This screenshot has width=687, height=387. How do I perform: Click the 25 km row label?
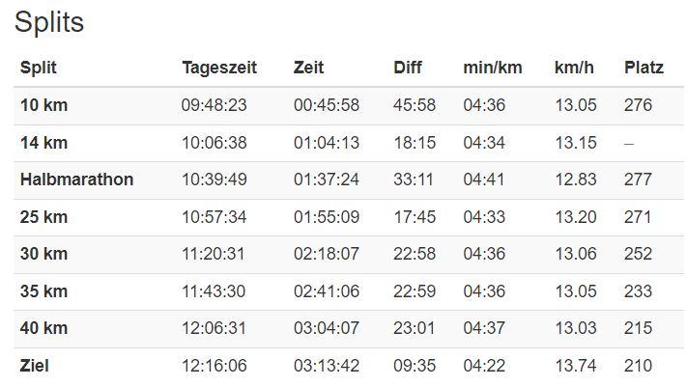point(43,217)
